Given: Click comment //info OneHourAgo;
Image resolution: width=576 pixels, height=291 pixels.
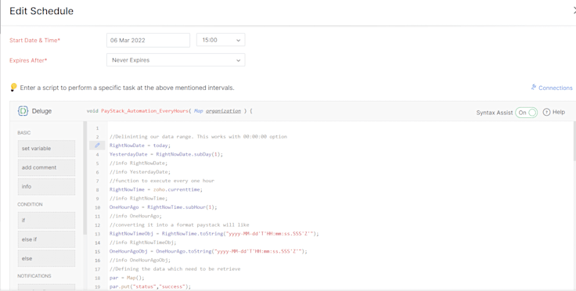Looking at the screenshot, I should (x=135, y=216).
